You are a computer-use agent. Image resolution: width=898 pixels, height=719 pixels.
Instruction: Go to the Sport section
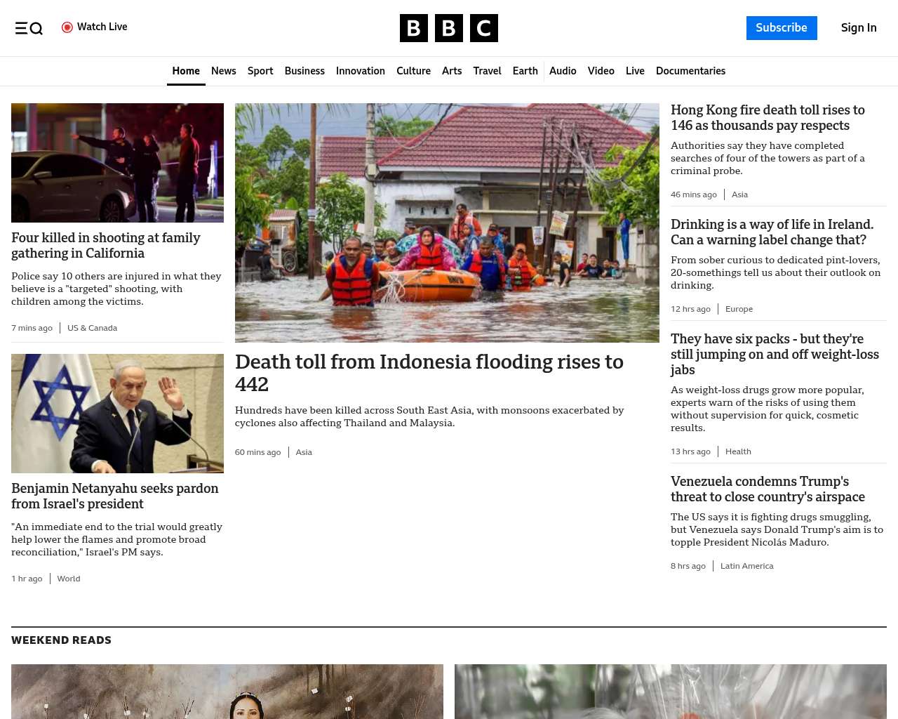point(260,71)
